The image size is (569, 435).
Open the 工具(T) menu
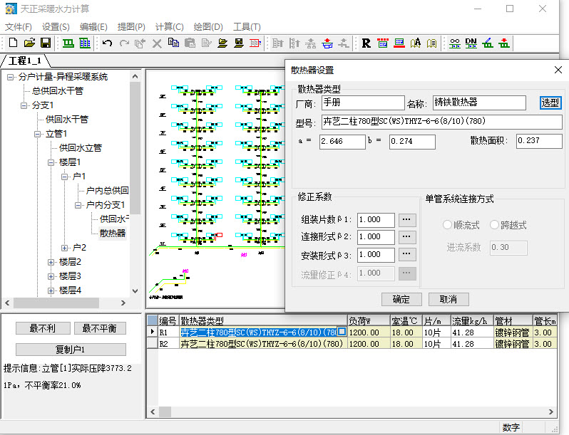[247, 27]
